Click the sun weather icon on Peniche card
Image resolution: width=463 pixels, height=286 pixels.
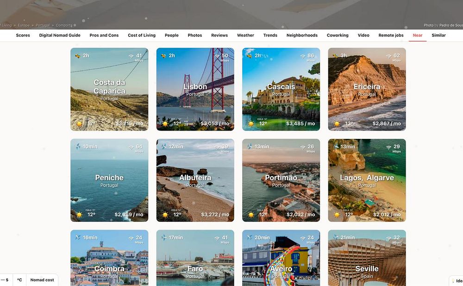[x=80, y=215]
